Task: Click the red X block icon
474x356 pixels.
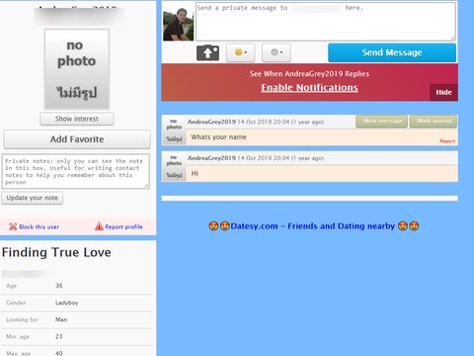Action: pyautogui.click(x=13, y=226)
